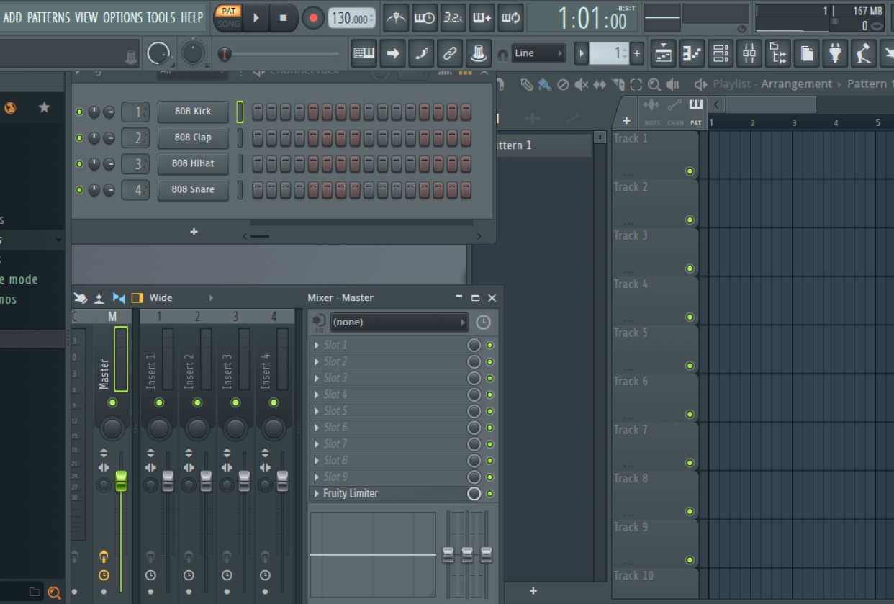Open the Channel rack view button
Screen dimensions: 894x604
click(720, 53)
